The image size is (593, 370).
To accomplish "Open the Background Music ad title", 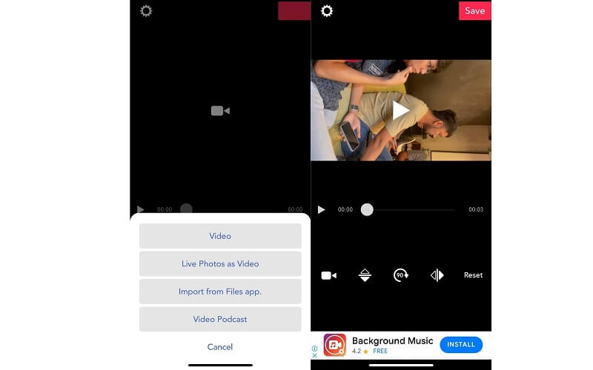I will [392, 340].
